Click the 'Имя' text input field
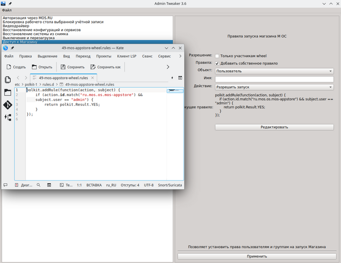 point(274,79)
